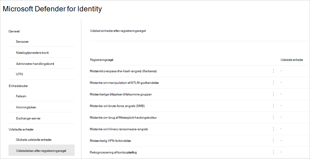Open more options for Mistænkt overpass-the-hash-angreb rule
The height and width of the screenshot is (159, 310).
click(273, 71)
